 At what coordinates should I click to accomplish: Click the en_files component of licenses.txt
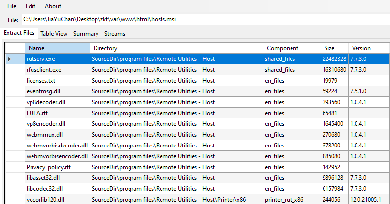292,81
